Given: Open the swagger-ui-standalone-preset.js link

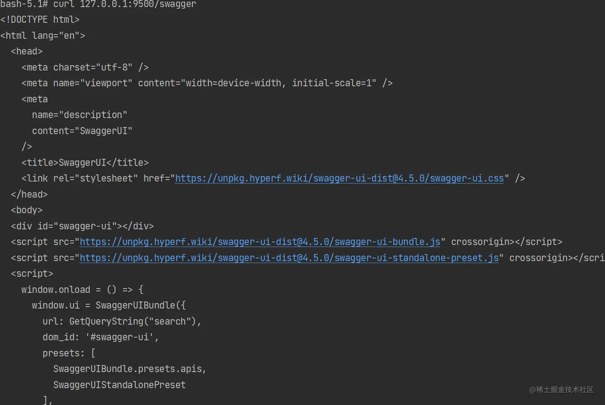Looking at the screenshot, I should coord(289,258).
